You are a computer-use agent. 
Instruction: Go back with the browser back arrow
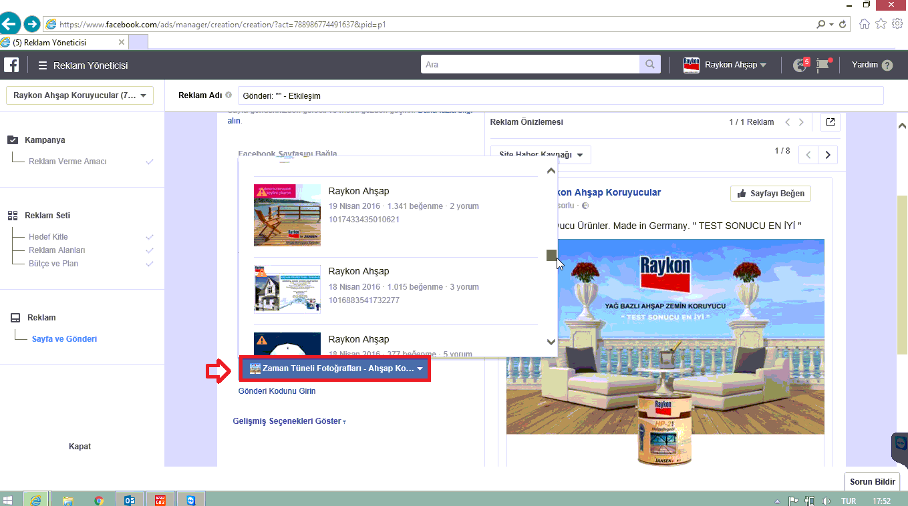tap(9, 25)
